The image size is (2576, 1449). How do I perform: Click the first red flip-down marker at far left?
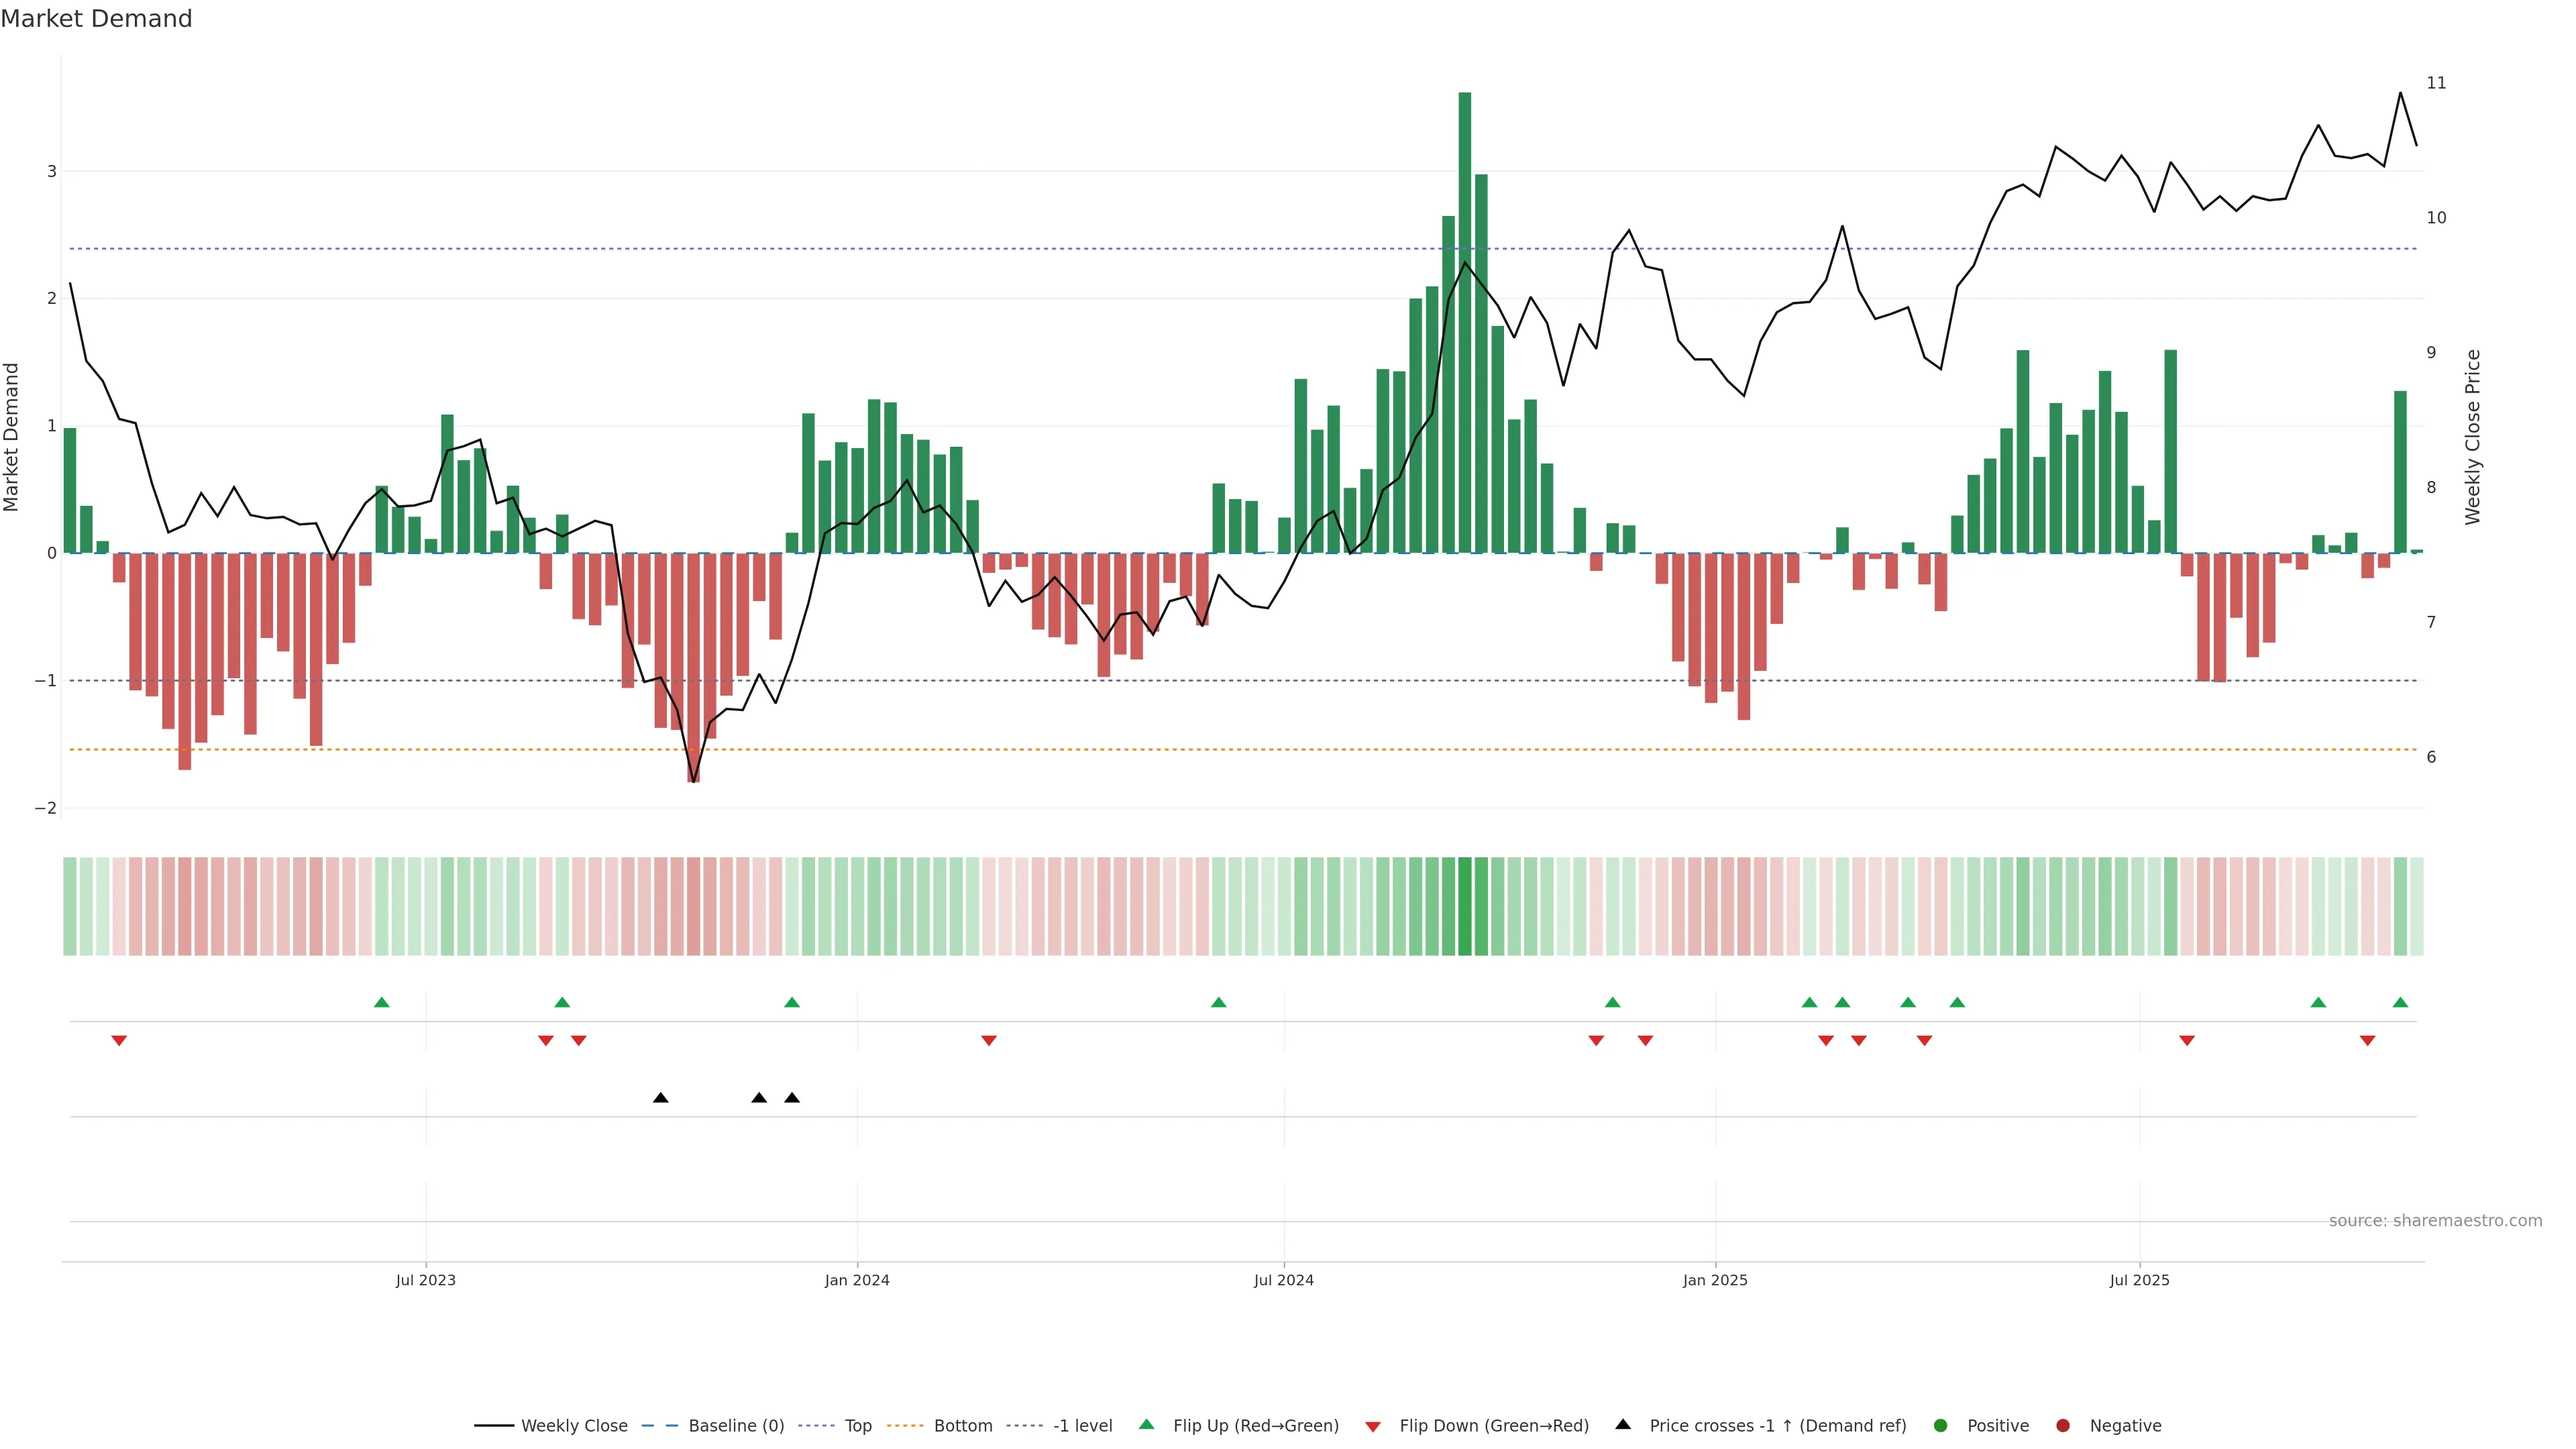119,1041
